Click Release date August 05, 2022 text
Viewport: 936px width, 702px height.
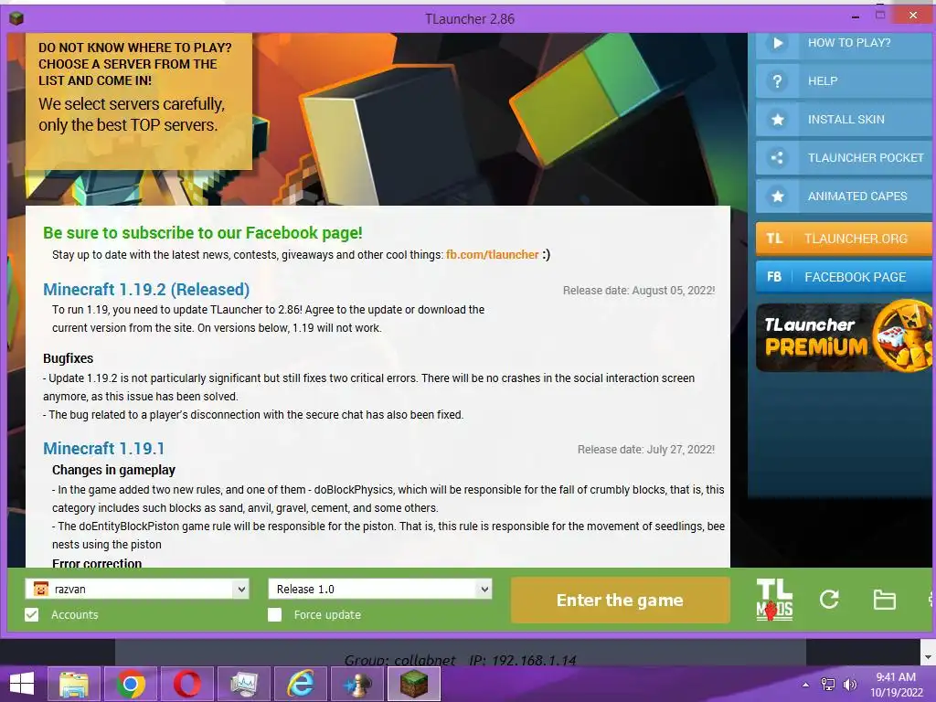(639, 291)
